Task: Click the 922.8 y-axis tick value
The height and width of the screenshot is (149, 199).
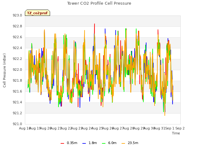Action: tap(17, 26)
